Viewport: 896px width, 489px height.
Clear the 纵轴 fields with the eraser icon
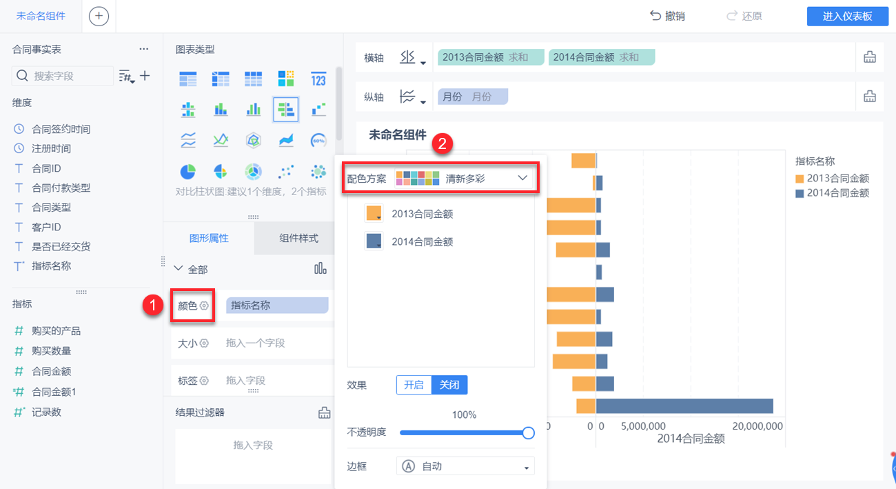coord(870,97)
